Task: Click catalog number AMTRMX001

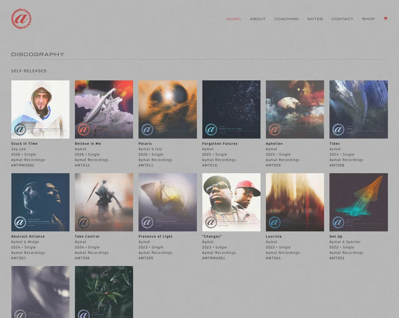Action: (214, 258)
